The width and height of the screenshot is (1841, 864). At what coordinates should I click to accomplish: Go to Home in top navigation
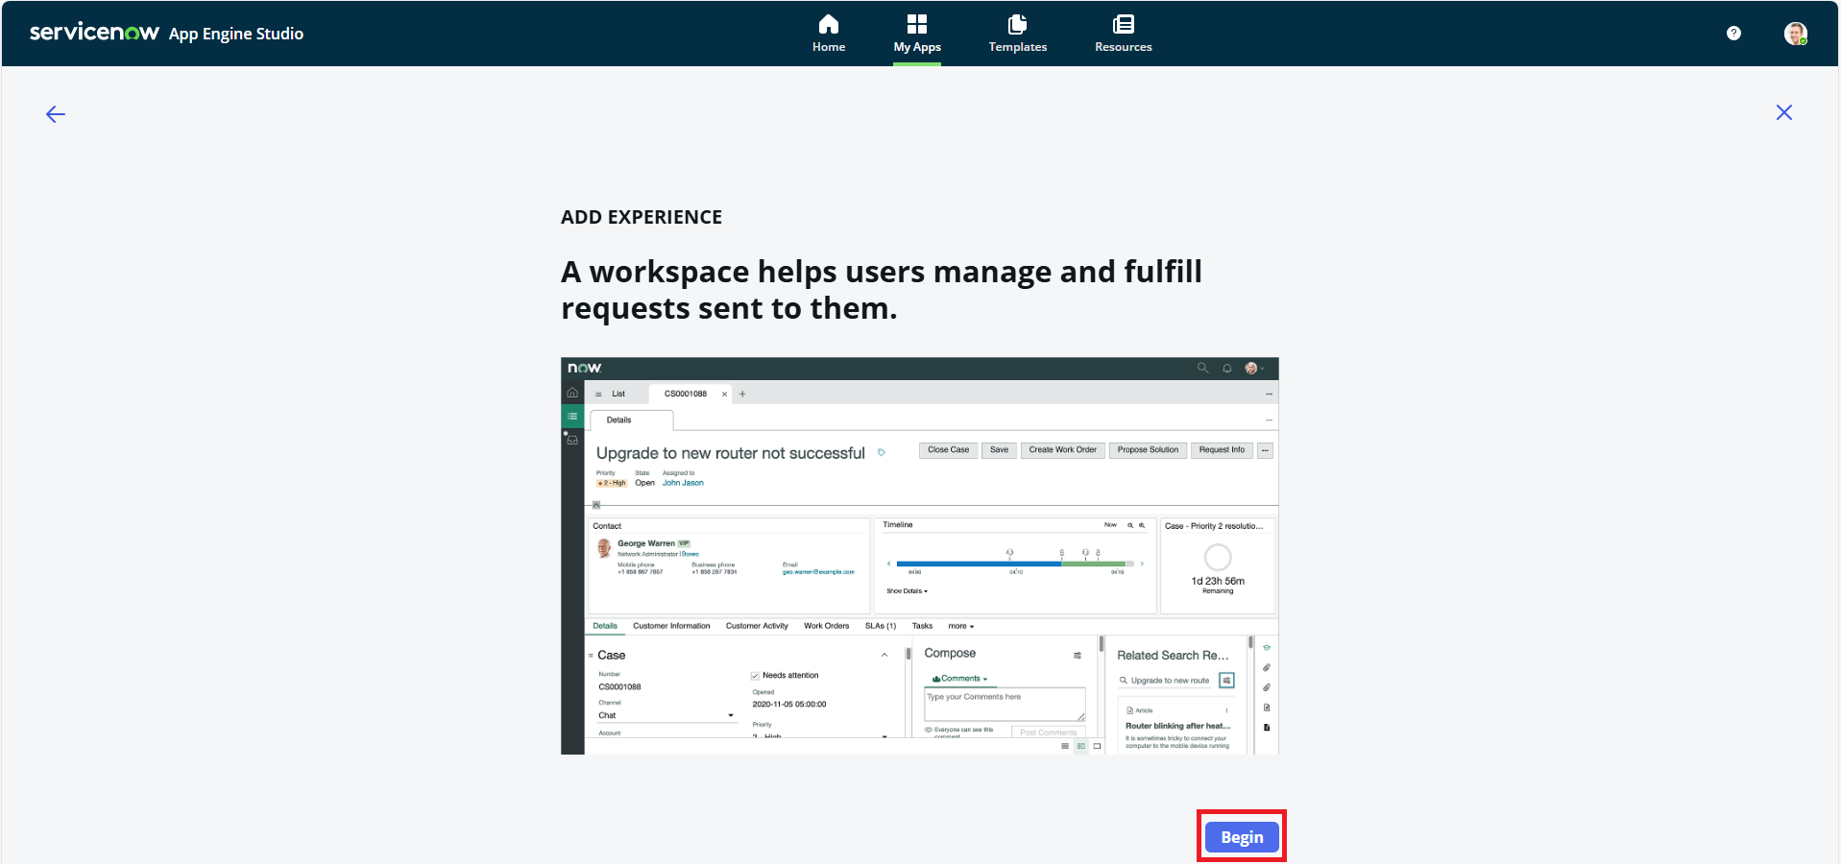(828, 34)
